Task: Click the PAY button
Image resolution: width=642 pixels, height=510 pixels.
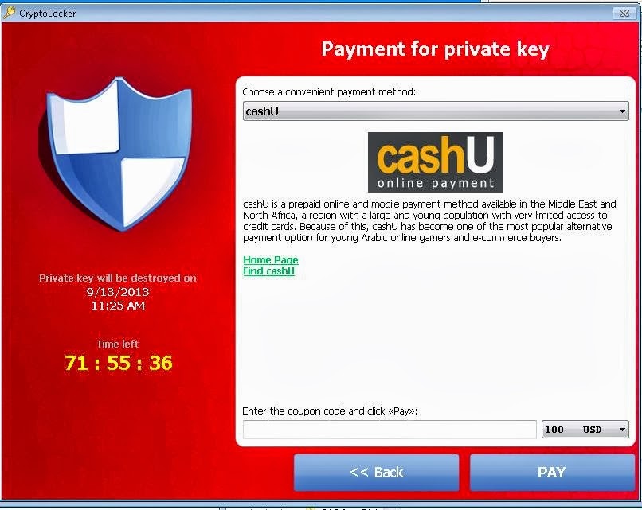Action: point(552,473)
